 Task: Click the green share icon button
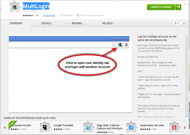[x=178, y=7]
